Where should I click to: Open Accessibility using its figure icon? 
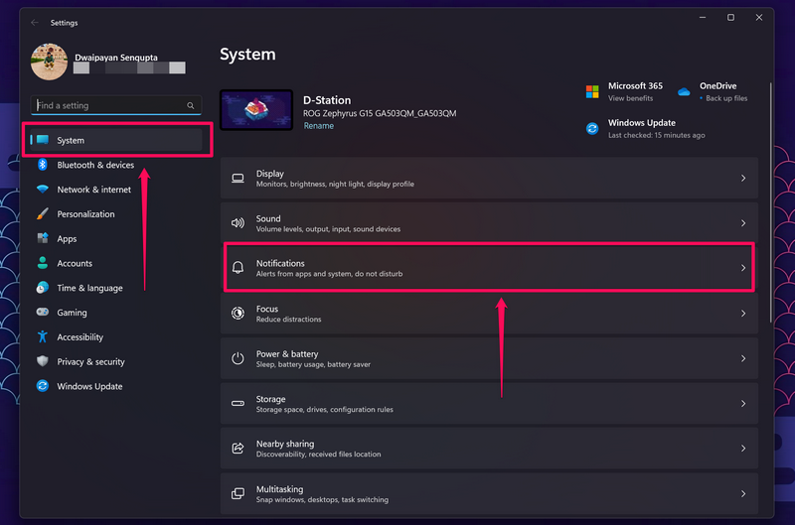(43, 337)
